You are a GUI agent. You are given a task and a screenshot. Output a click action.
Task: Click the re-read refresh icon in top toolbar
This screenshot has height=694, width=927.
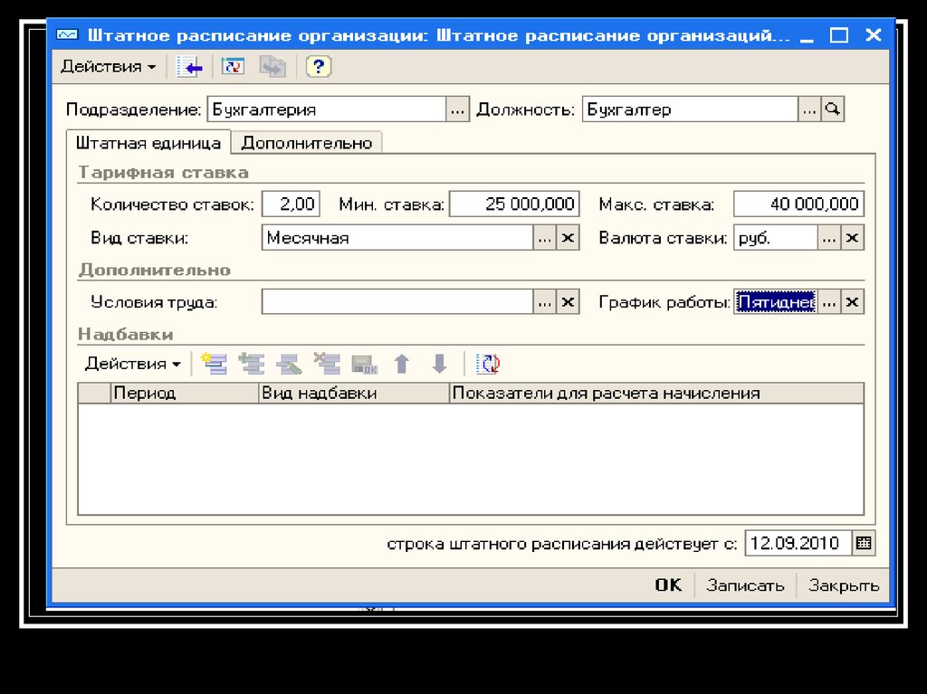point(234,66)
